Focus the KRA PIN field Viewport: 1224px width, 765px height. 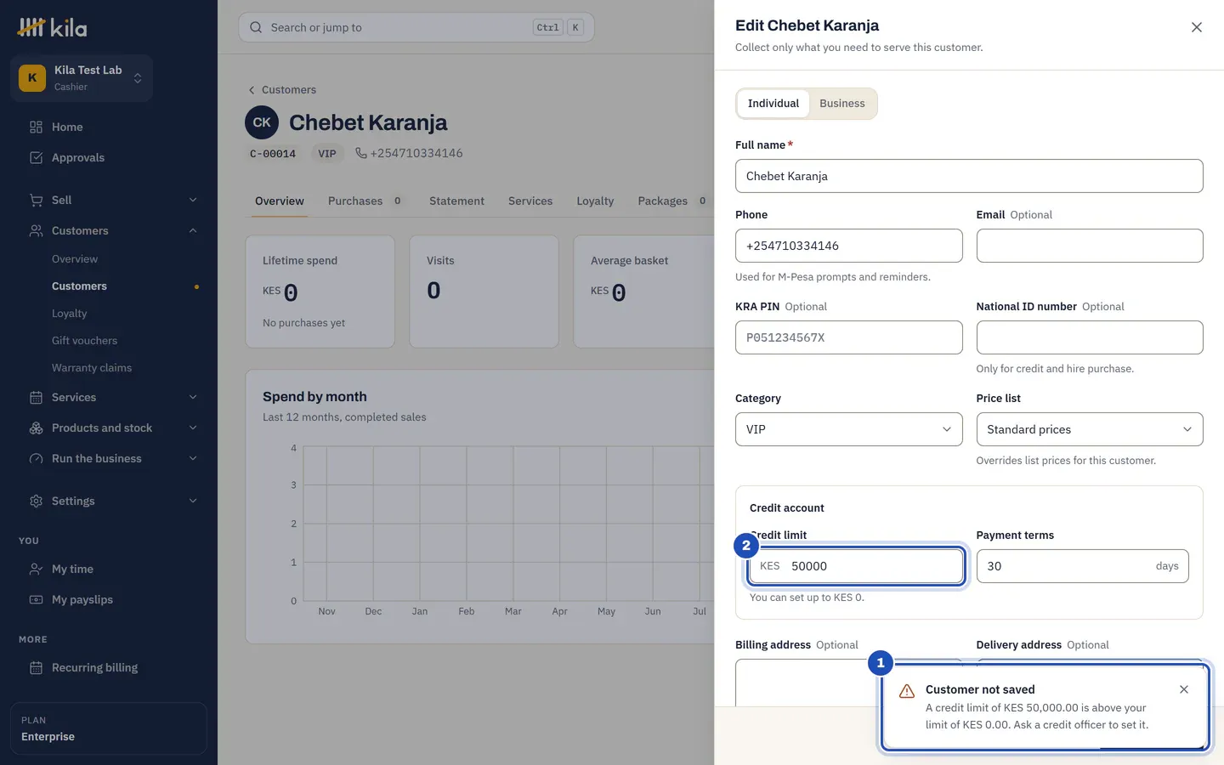(848, 337)
